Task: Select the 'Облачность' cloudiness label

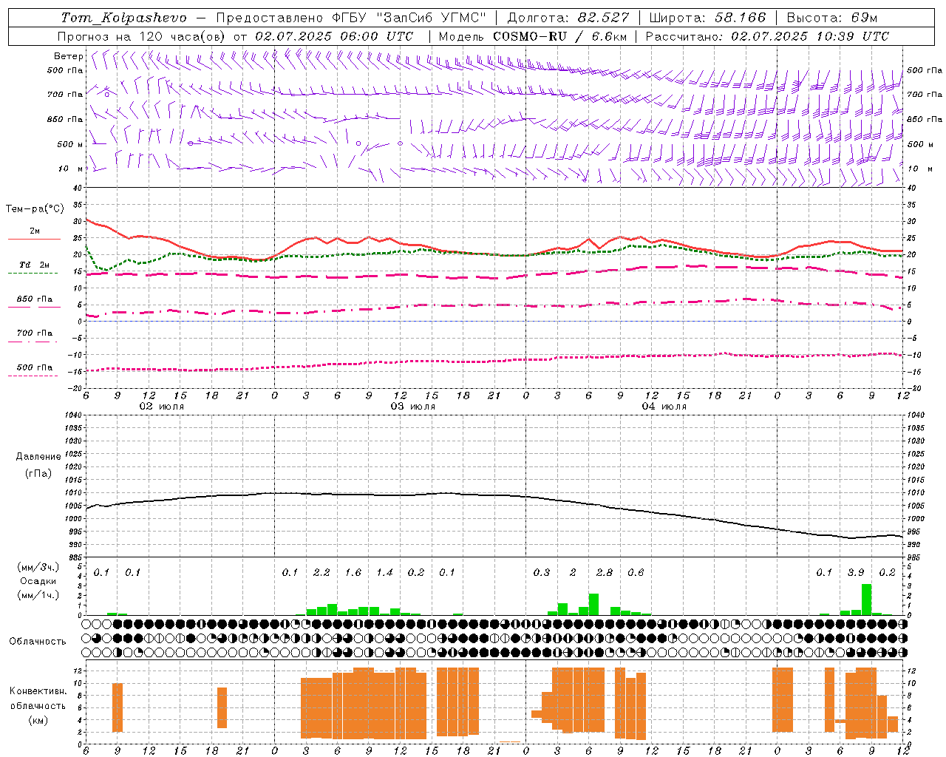Action: [38, 641]
